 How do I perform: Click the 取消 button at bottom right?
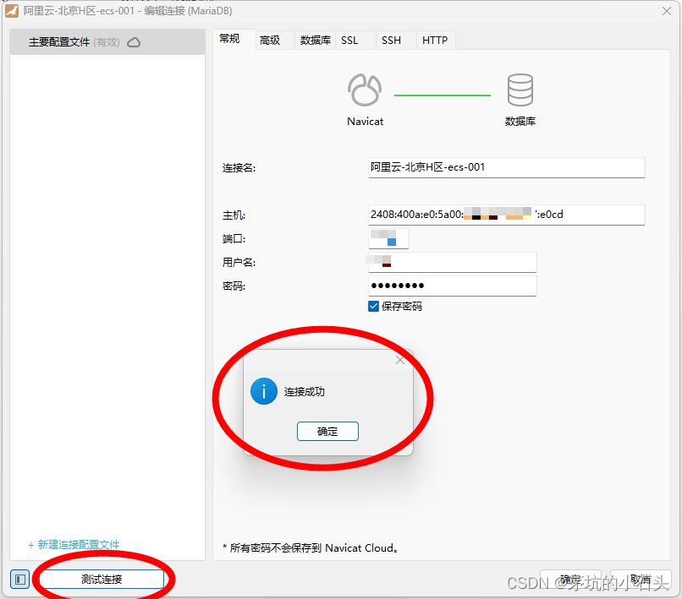pyautogui.click(x=641, y=580)
